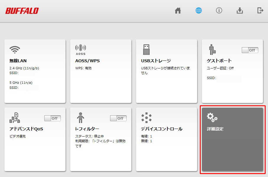Click the Wi-Fi icon in 無線LAN tile
The width and height of the screenshot is (268, 177).
click(x=14, y=49)
